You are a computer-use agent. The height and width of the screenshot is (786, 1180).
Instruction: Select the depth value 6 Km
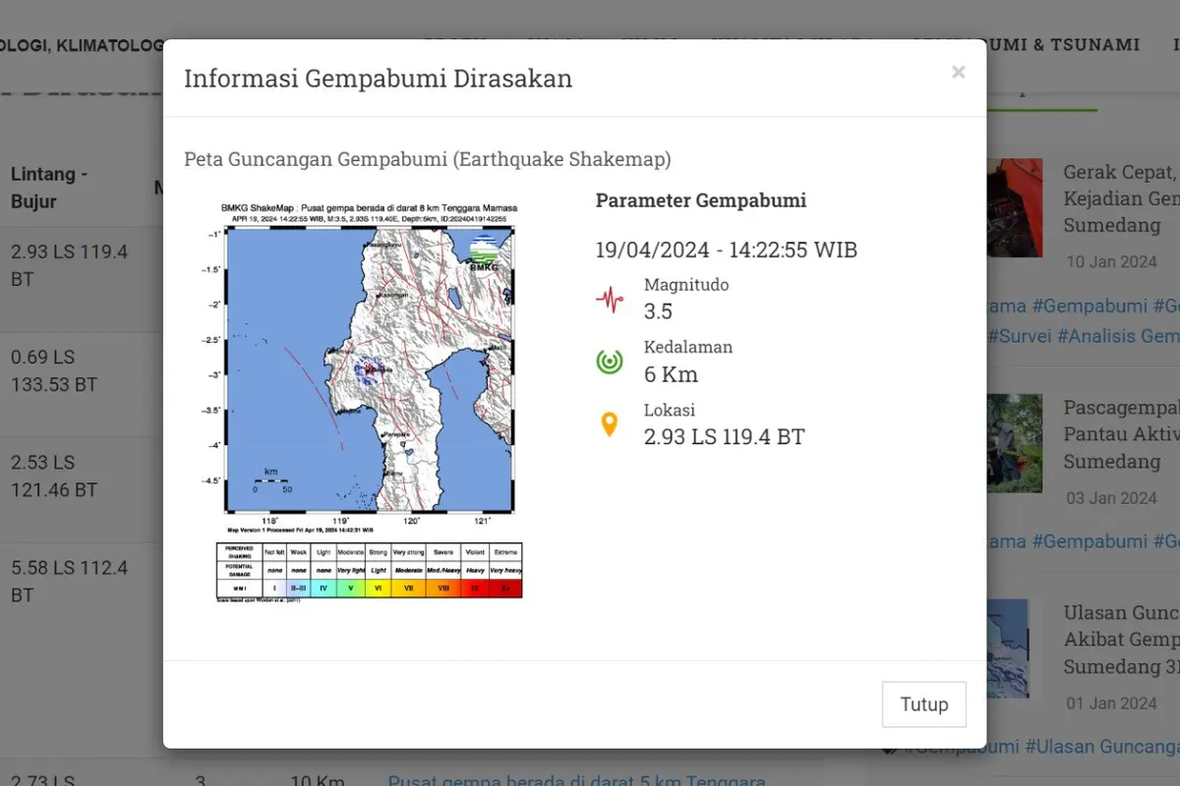pyautogui.click(x=672, y=374)
